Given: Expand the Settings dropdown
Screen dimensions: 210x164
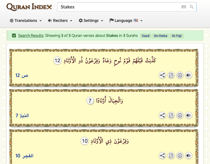Looking at the screenshot, I should point(91,20).
